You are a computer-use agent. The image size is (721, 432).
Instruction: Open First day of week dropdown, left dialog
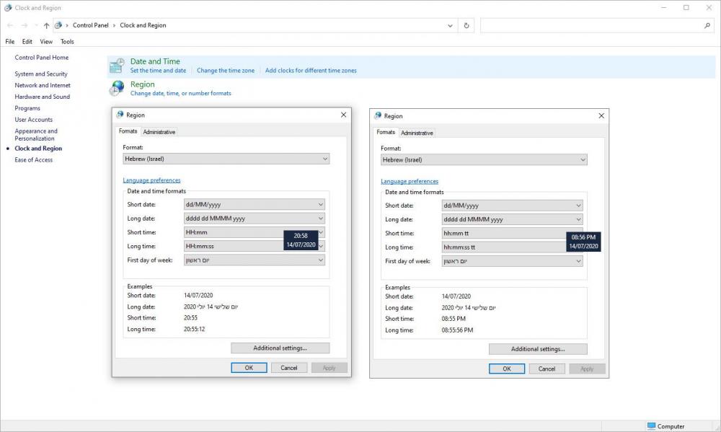pos(255,260)
